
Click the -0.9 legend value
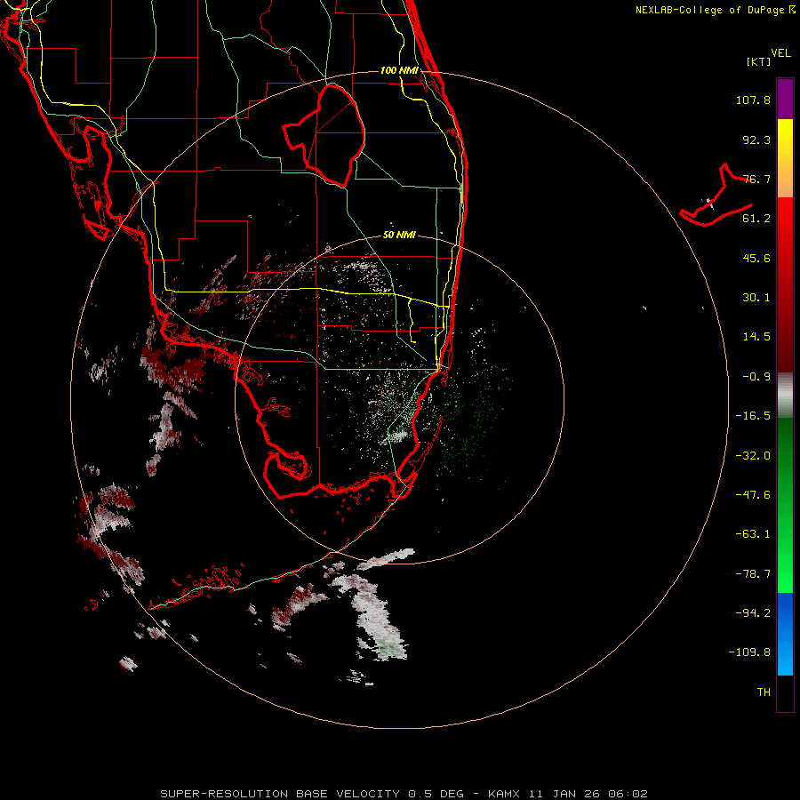[756, 377]
